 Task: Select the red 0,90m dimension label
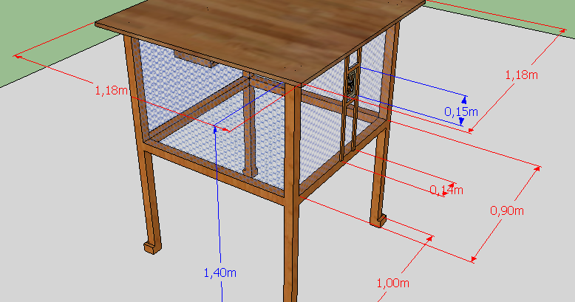[x=507, y=210]
